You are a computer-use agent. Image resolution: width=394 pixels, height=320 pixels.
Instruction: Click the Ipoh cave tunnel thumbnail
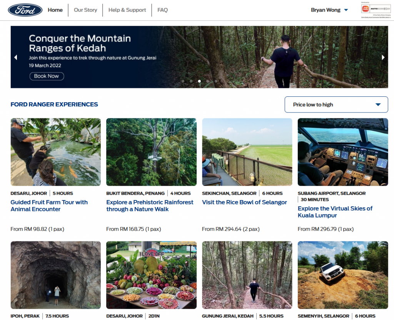55,275
